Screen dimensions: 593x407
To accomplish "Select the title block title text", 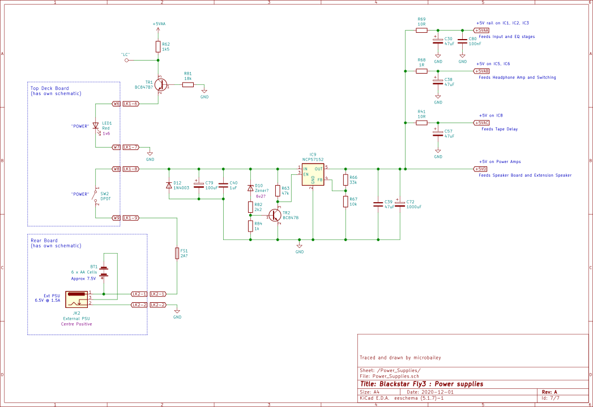I will click(422, 384).
